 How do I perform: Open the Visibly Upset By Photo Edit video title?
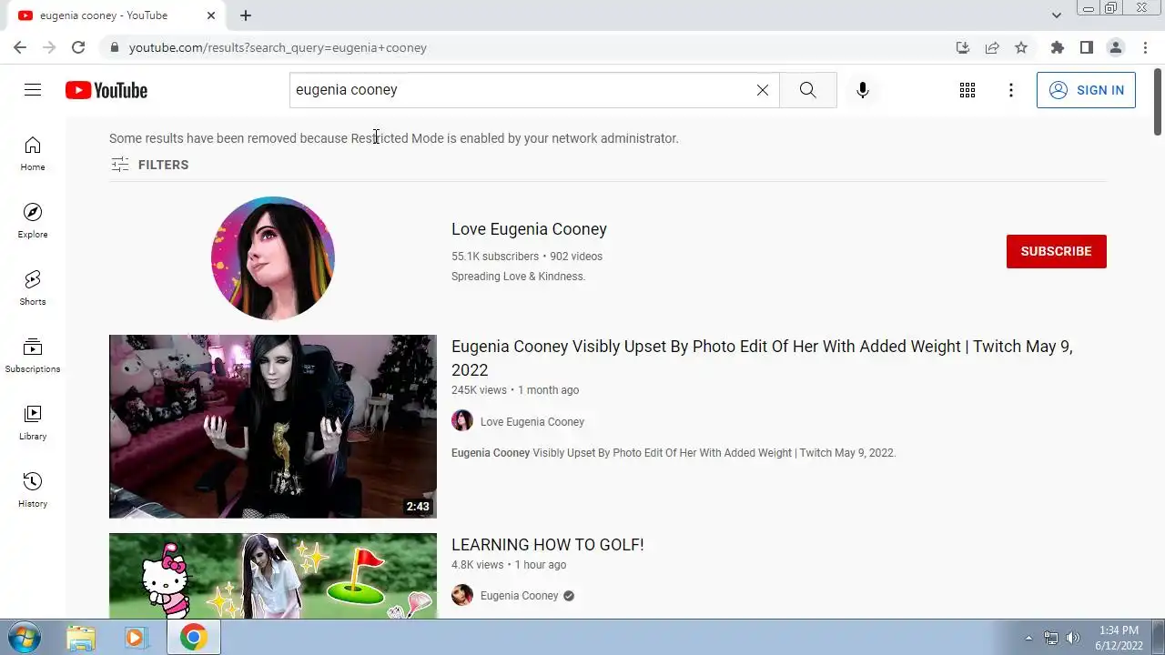762,358
